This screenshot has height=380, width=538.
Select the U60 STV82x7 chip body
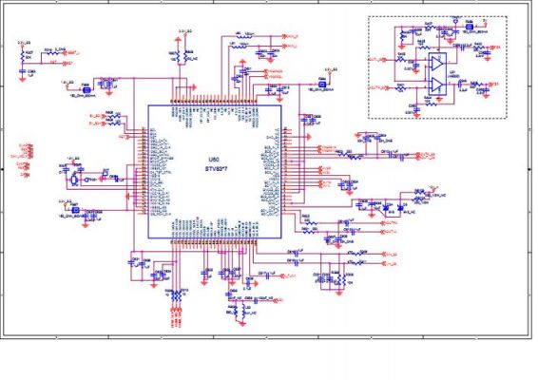(x=215, y=172)
